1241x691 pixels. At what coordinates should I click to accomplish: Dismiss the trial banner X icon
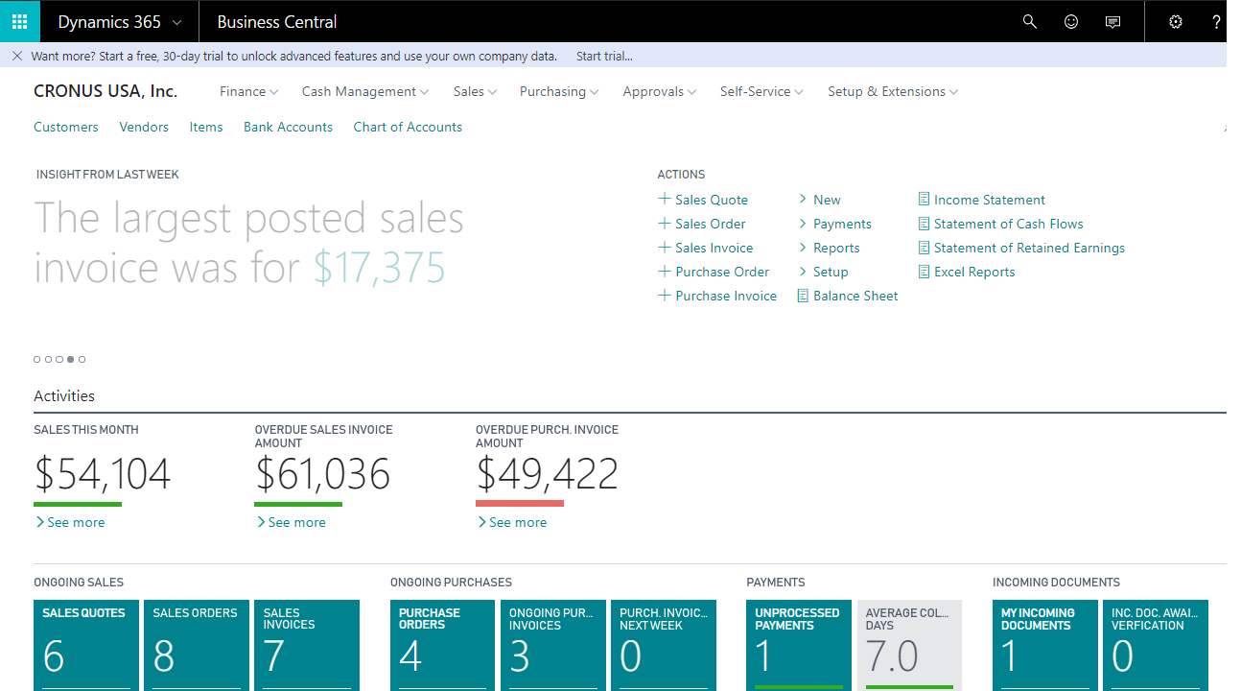17,56
